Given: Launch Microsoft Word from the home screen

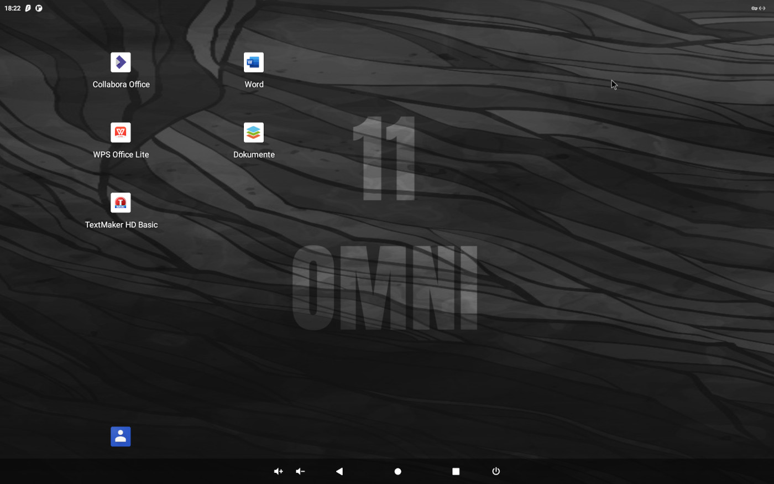Looking at the screenshot, I should click(254, 63).
